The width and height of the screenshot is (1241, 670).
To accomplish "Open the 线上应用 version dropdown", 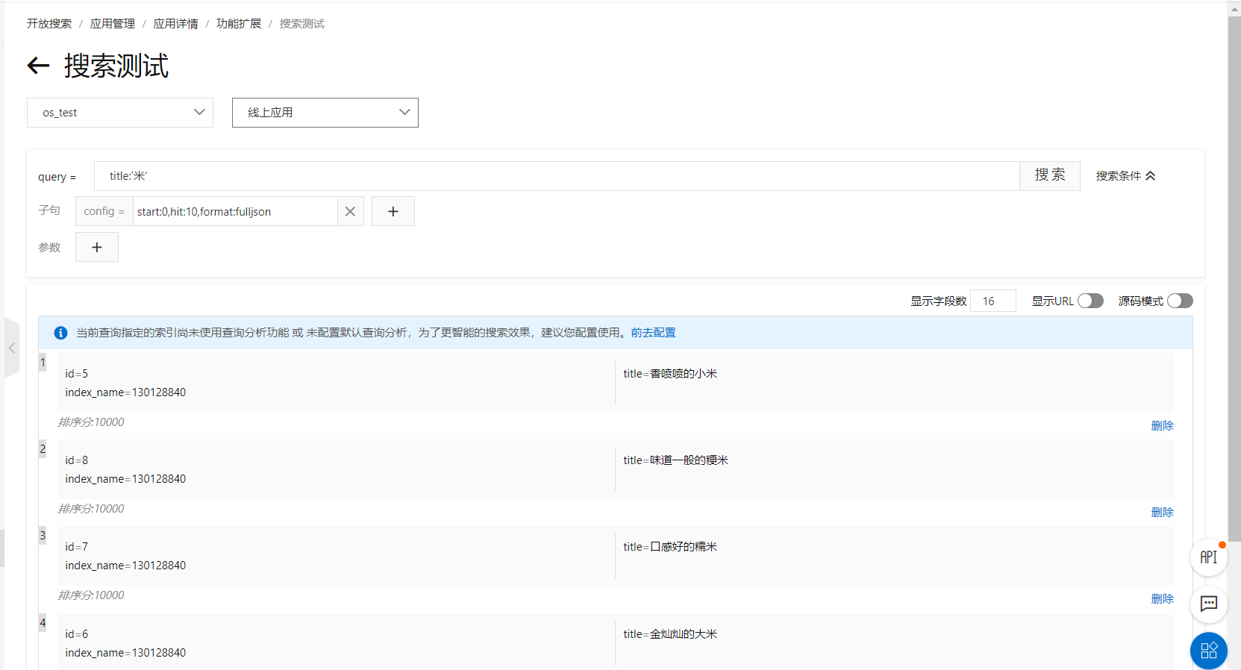I will (325, 113).
